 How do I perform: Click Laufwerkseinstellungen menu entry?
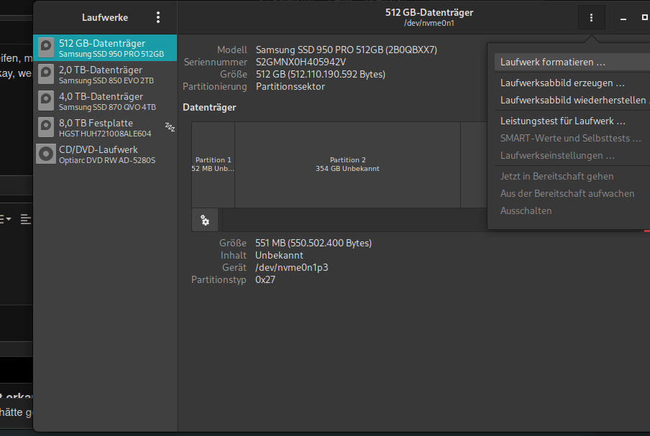tap(572, 156)
